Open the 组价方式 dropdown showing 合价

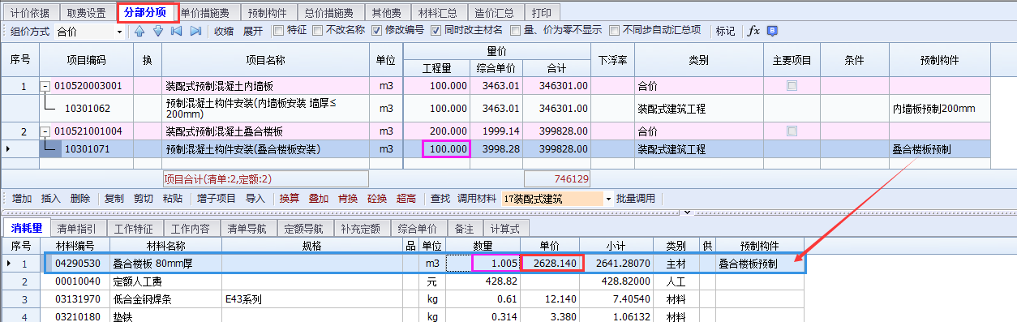(121, 32)
